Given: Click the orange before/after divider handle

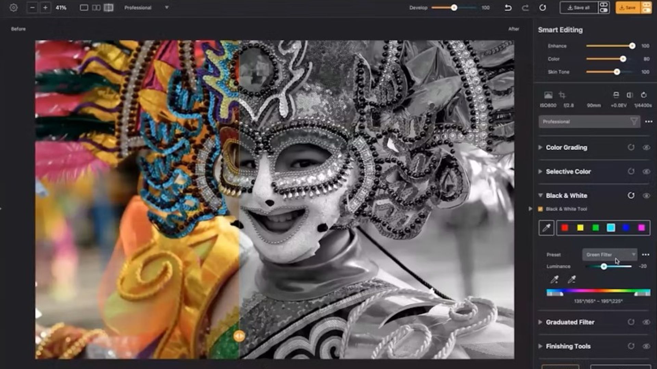Looking at the screenshot, I should pyautogui.click(x=239, y=336).
